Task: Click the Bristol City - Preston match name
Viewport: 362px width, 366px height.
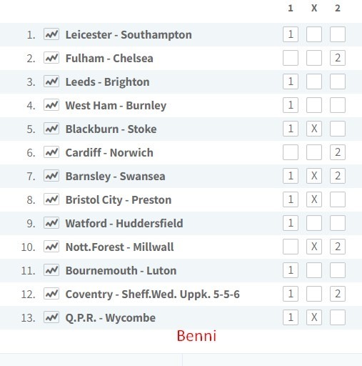Action: [x=119, y=200]
